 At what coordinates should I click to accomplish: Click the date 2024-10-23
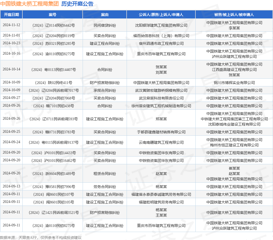pos(11,43)
